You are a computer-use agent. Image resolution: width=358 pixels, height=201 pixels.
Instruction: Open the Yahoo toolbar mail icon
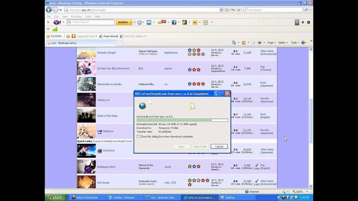coord(149,22)
